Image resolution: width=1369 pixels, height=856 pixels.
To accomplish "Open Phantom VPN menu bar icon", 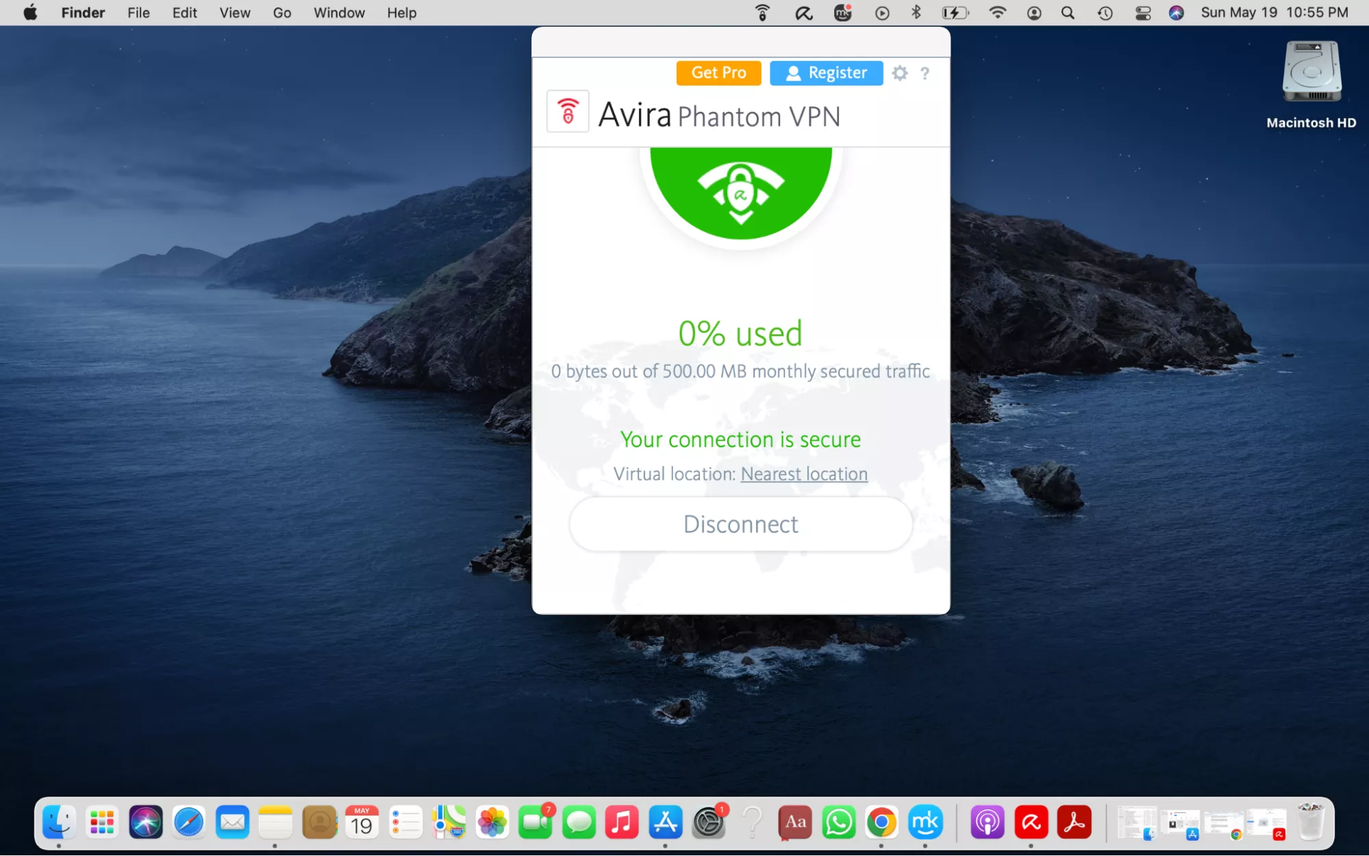I will click(x=762, y=13).
